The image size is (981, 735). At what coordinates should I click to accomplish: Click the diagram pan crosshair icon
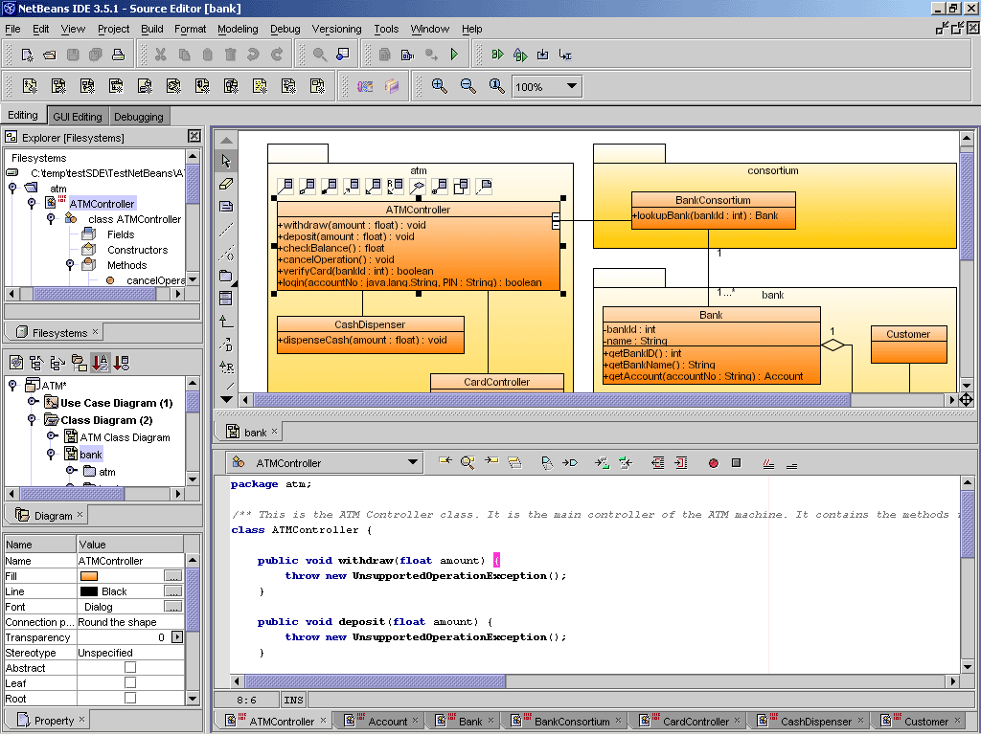pos(966,400)
